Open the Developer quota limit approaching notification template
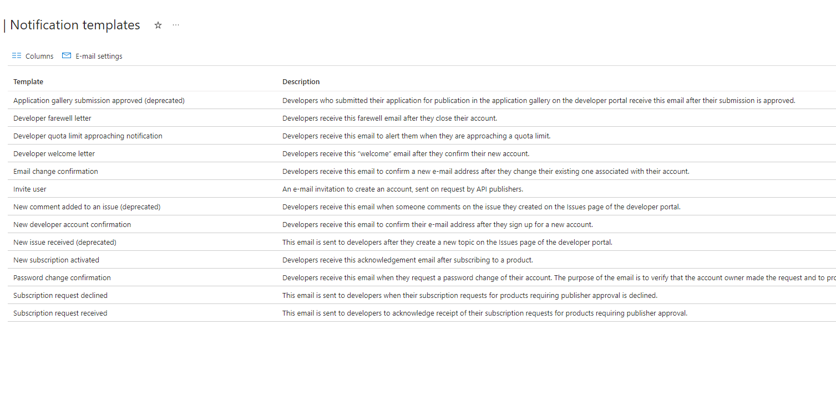 click(88, 136)
